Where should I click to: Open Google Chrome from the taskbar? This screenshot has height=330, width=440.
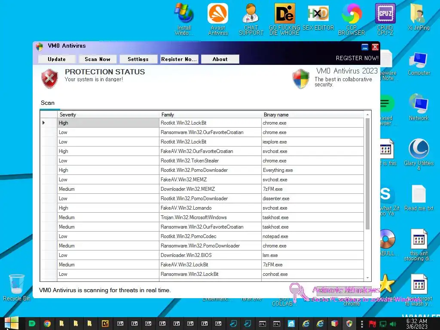click(47, 324)
